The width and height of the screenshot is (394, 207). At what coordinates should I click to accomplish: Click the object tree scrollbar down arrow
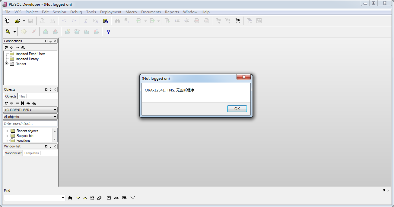point(55,139)
